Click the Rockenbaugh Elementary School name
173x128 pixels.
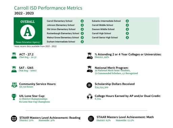[x=63, y=33]
